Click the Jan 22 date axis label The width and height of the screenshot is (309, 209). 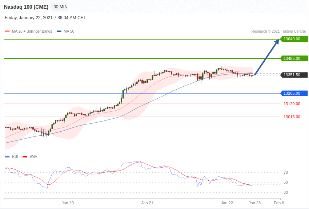[x=227, y=203]
